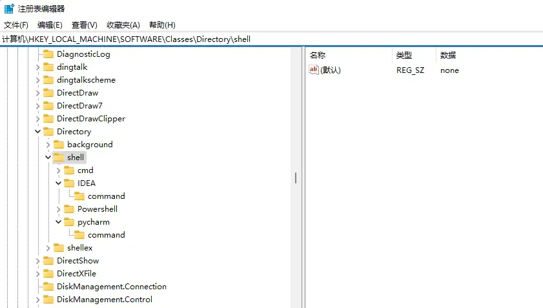Screen dimensions: 543x308
Task: Click the folder icon beside DirectDraw7
Action: point(48,106)
